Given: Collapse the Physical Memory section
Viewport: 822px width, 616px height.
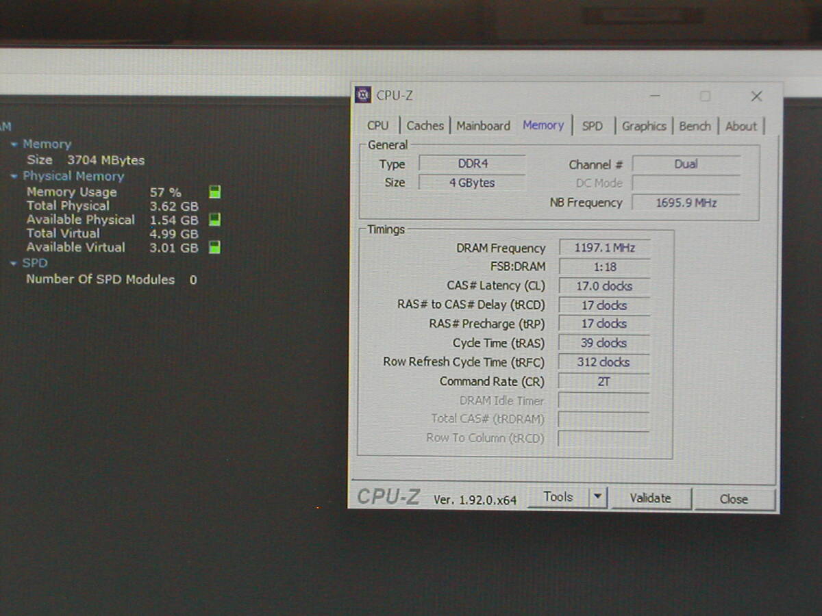Looking at the screenshot, I should pos(14,177).
